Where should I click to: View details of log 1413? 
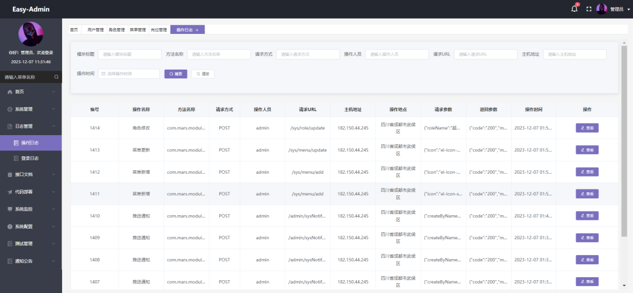coord(587,150)
